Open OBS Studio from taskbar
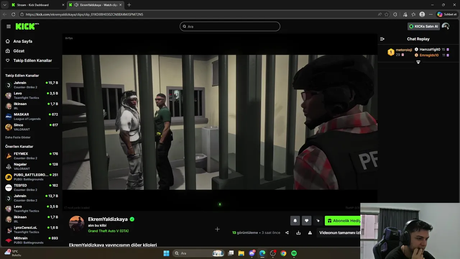The width and height of the screenshot is (460, 259). pyautogui.click(x=273, y=253)
